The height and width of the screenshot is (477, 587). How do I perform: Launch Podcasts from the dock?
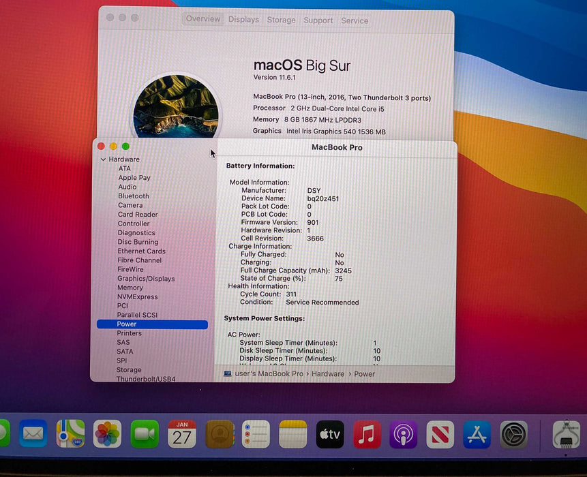click(404, 434)
